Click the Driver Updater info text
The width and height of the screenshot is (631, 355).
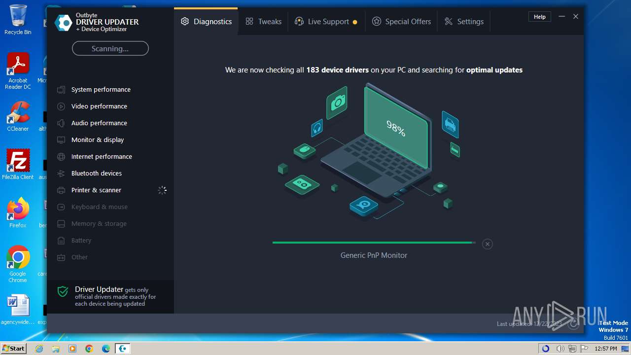click(115, 296)
